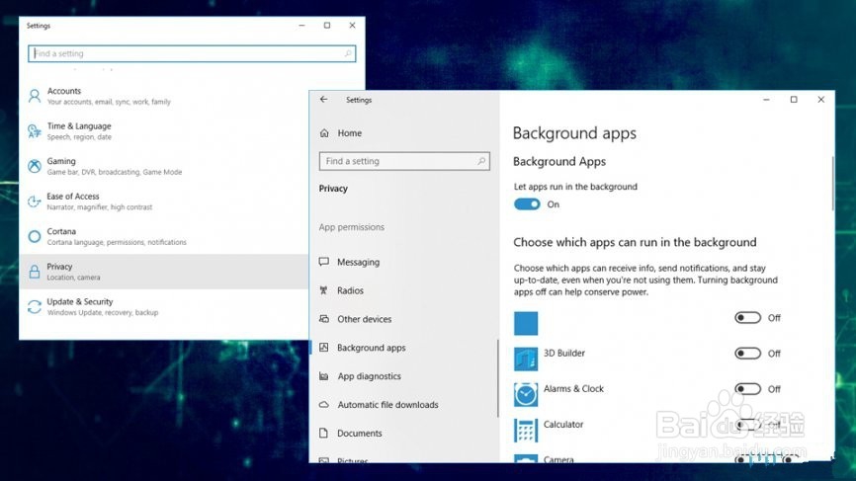Click the unnamed blue app tile icon
The image size is (856, 481).
click(526, 323)
